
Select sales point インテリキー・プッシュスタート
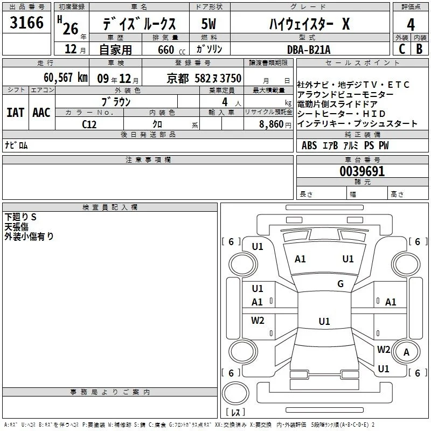pos(357,123)
